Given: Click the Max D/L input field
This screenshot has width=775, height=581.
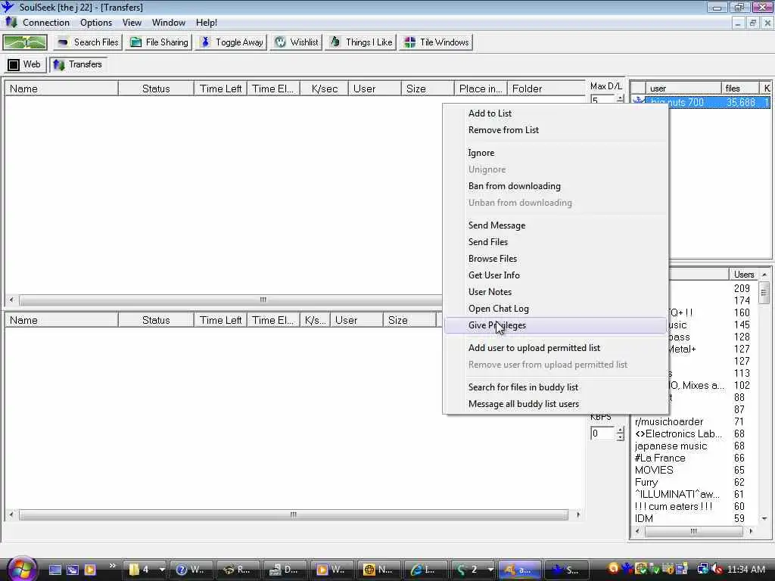Looking at the screenshot, I should click(602, 101).
